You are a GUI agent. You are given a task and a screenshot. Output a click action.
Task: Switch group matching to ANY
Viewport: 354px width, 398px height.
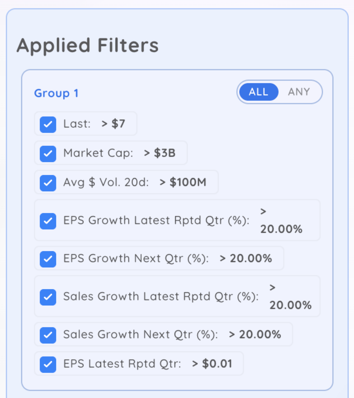(299, 92)
